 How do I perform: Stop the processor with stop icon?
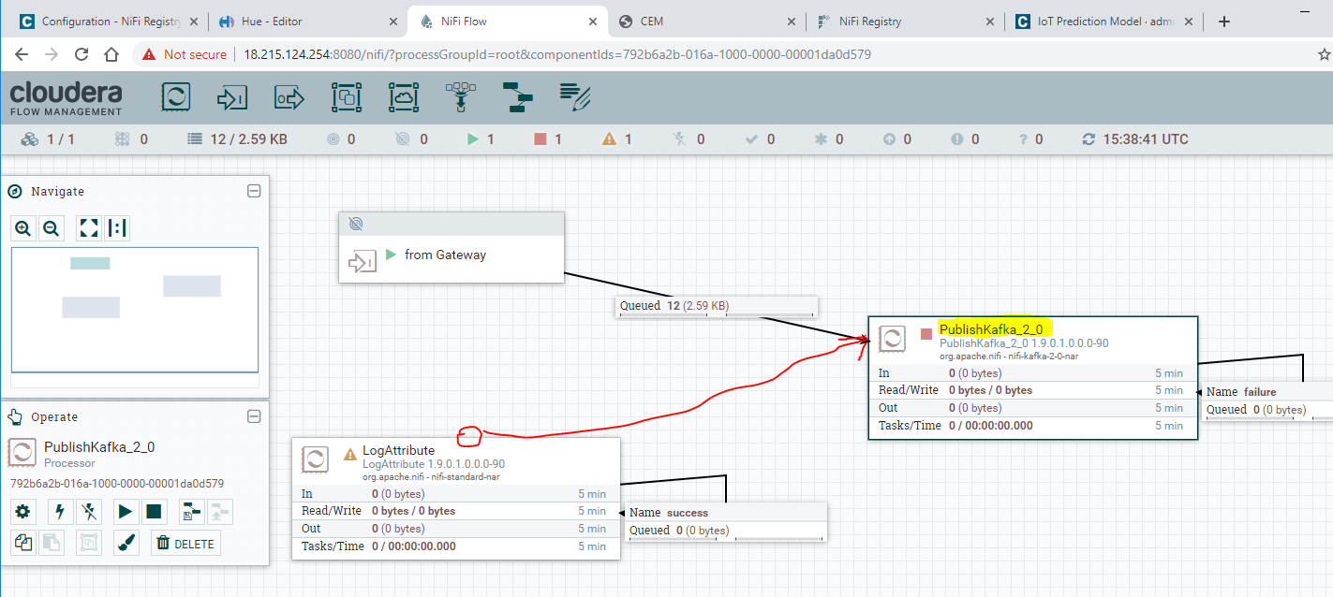click(154, 512)
